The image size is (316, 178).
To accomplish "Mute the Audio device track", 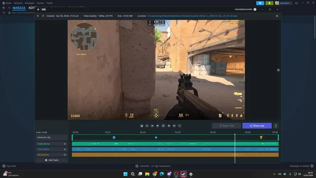I will 65,144.
